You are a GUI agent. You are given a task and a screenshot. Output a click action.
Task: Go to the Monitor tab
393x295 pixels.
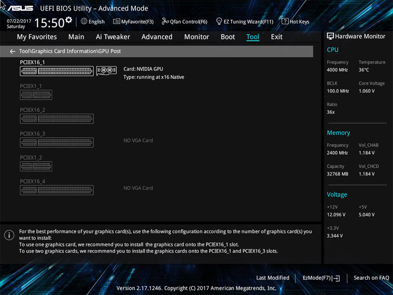pyautogui.click(x=196, y=37)
